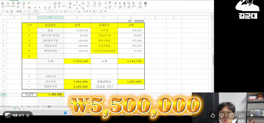264x123 pixels.
Task: Switch to the Sheet2 tab
Action: pyautogui.click(x=44, y=107)
